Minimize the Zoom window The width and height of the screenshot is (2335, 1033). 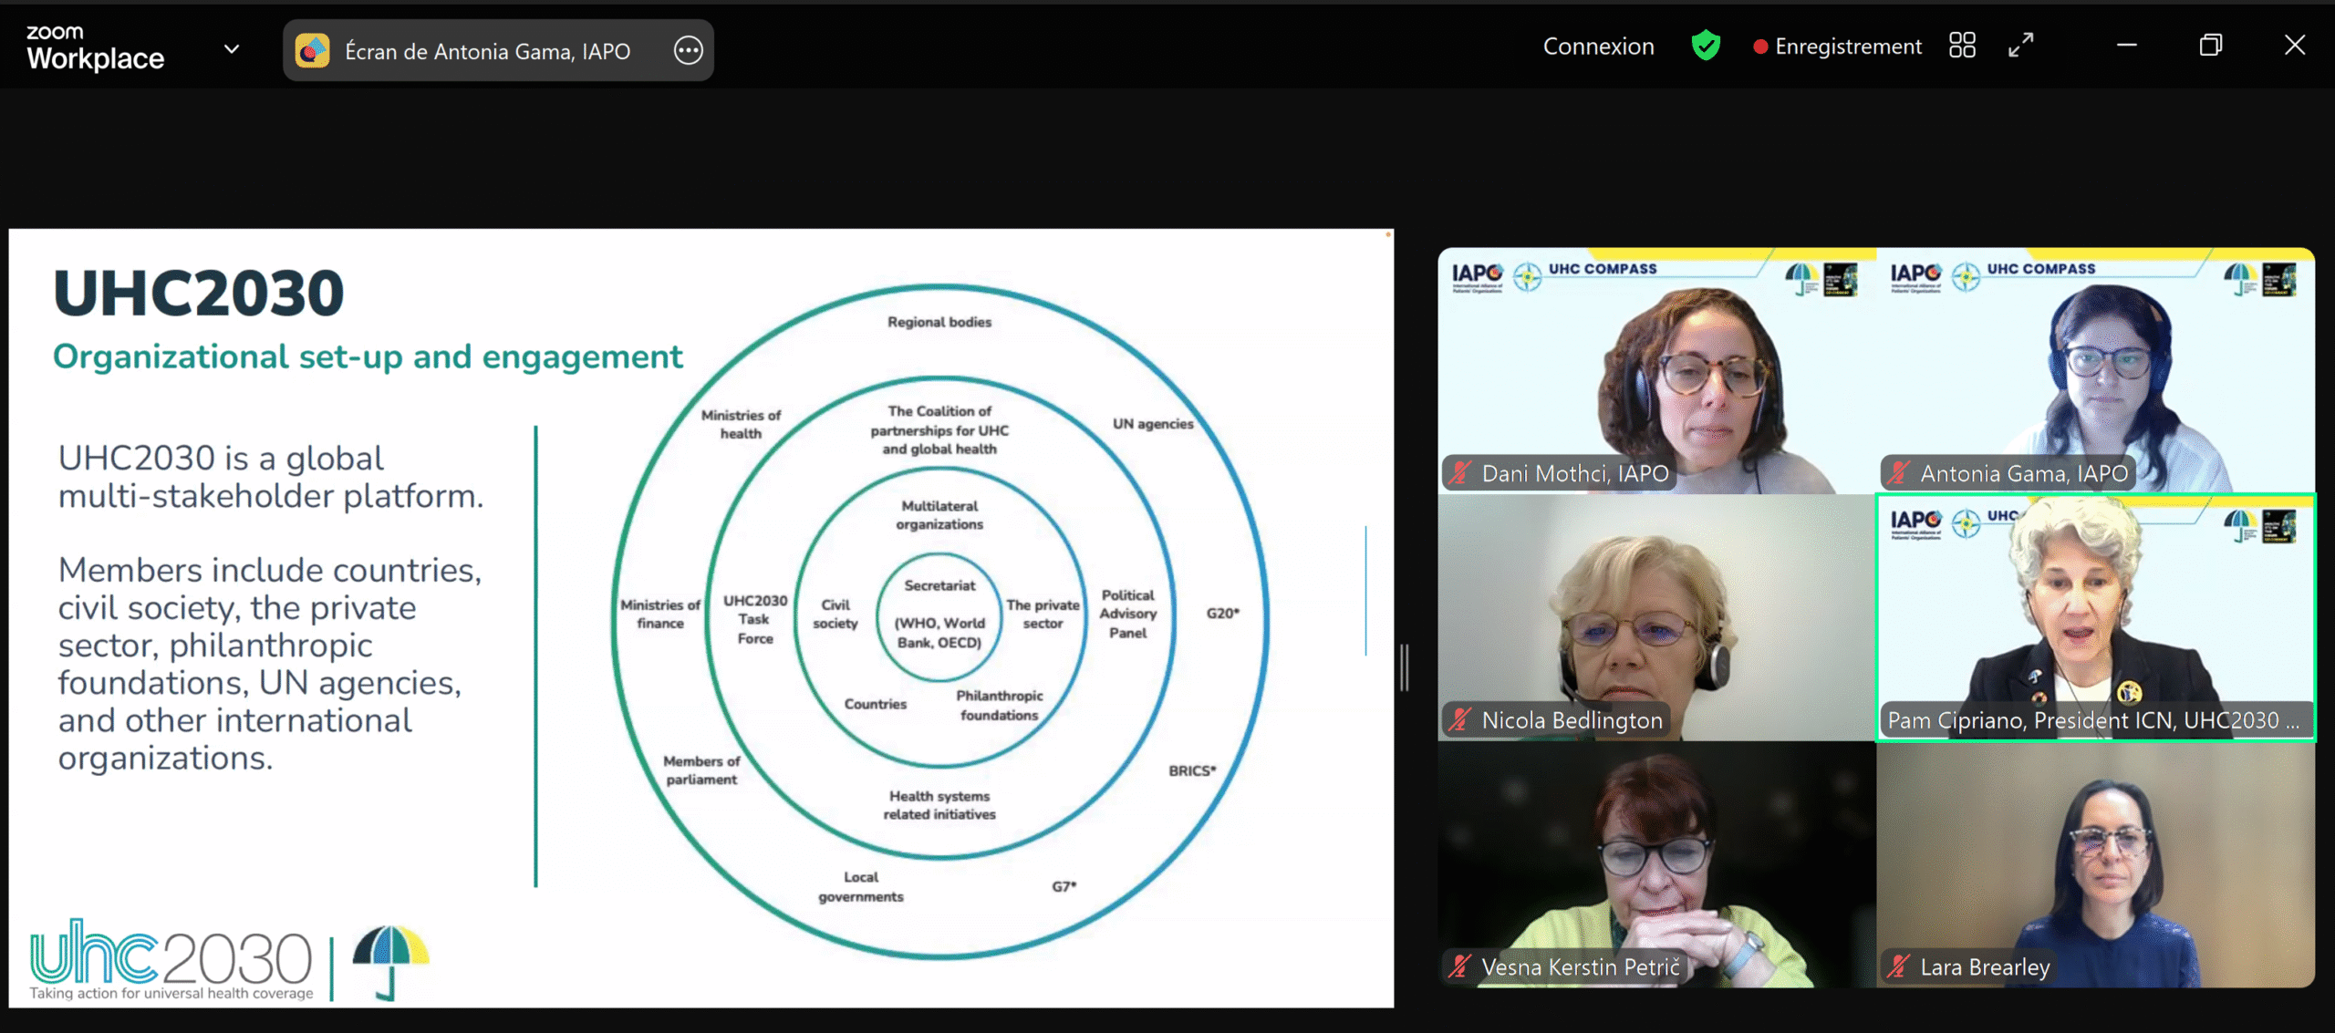coord(2126,45)
